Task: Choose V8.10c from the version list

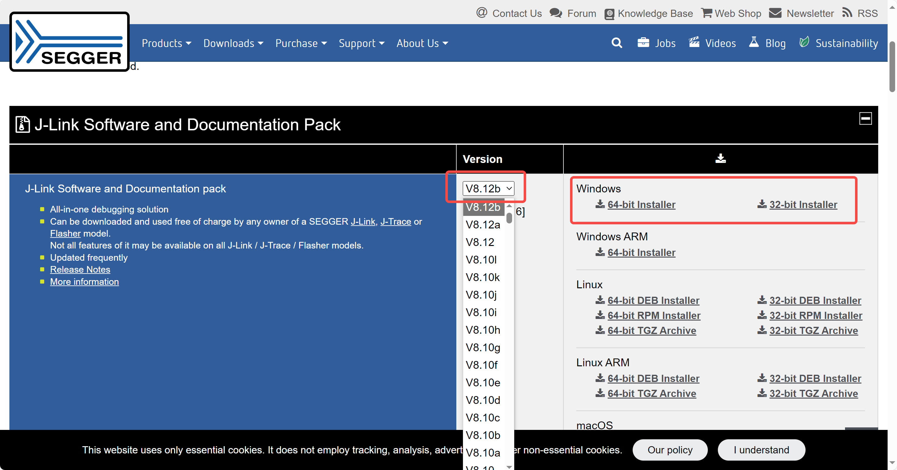Action: (484, 418)
